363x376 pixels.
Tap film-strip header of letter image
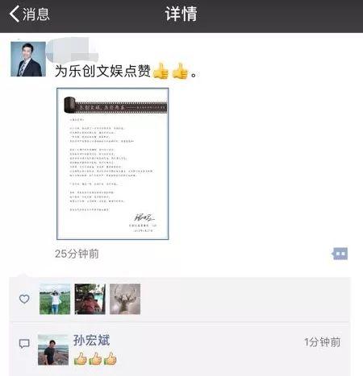click(x=115, y=105)
